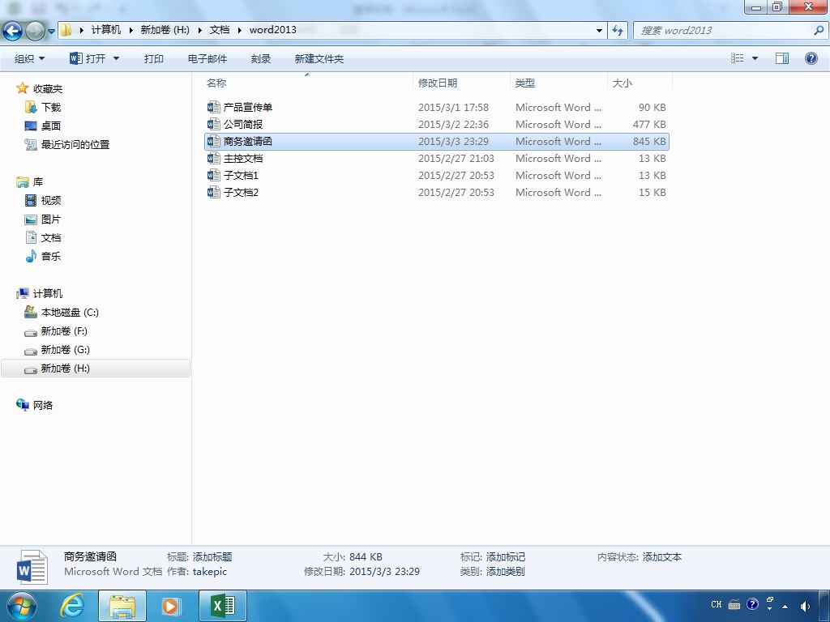830x622 pixels.
Task: Click 添加文本 content status field
Action: click(661, 557)
